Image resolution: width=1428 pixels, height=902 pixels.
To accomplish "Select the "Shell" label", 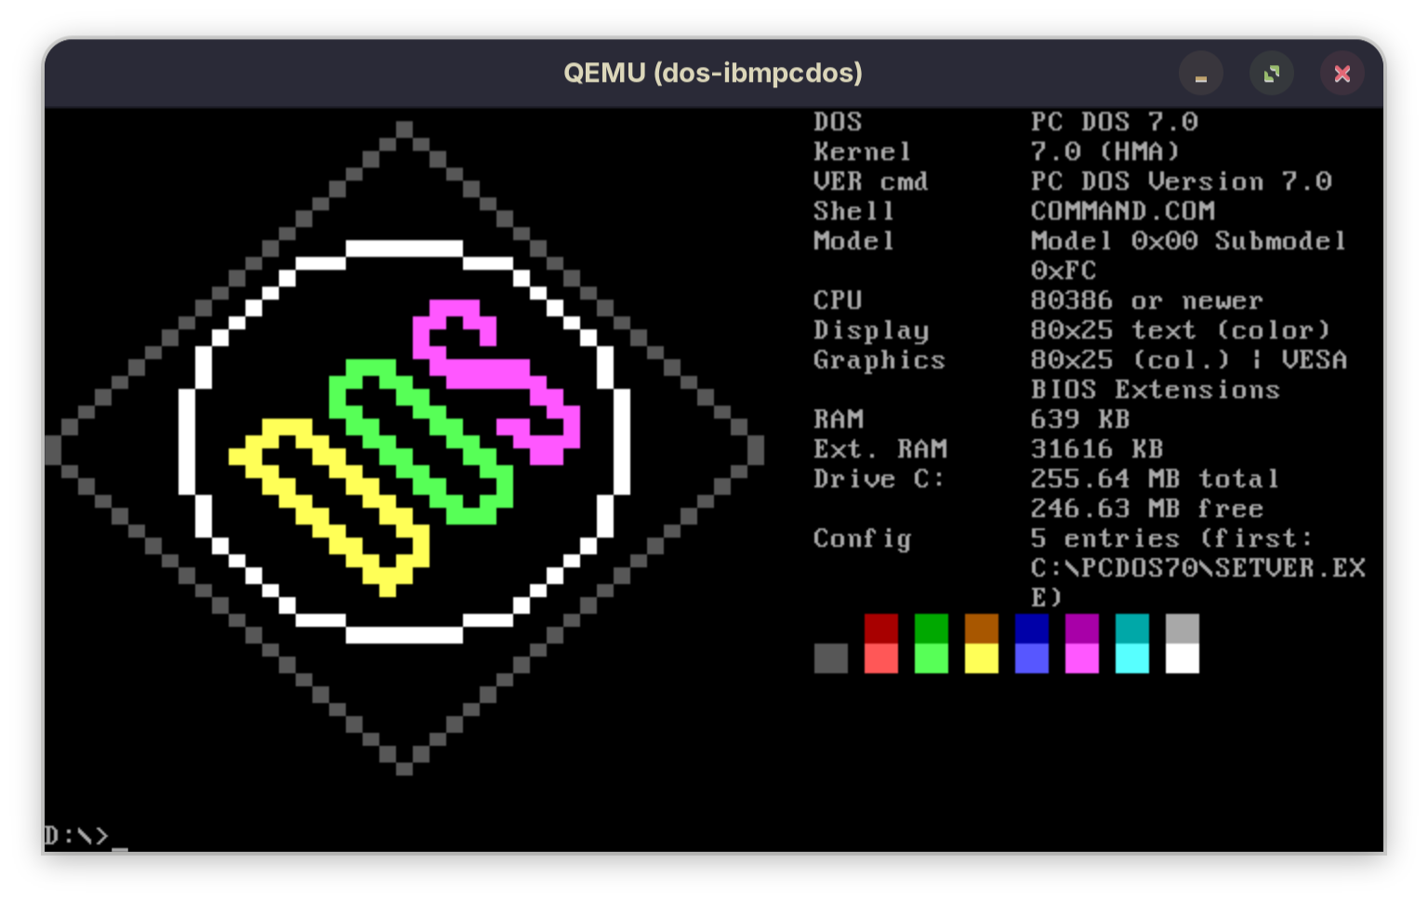I will pyautogui.click(x=853, y=211).
